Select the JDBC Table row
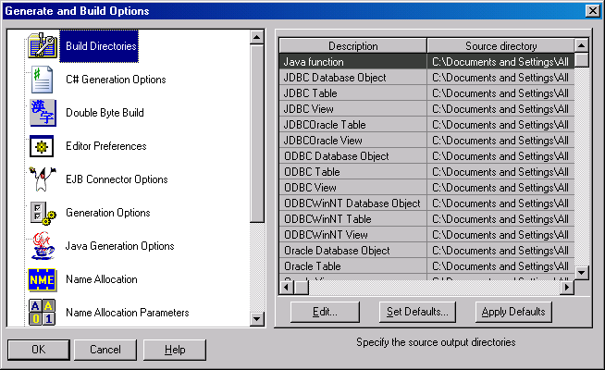The image size is (605, 370). click(352, 93)
